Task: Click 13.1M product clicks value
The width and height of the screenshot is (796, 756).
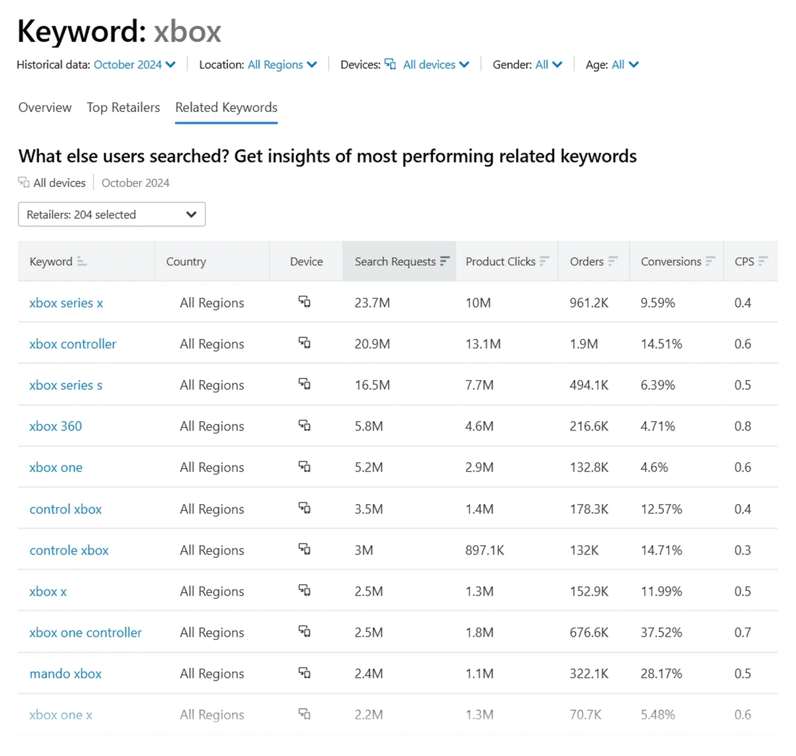Action: [483, 344]
